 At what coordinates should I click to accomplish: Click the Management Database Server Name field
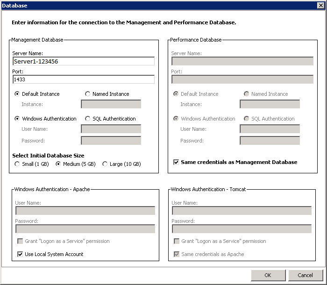click(83, 61)
